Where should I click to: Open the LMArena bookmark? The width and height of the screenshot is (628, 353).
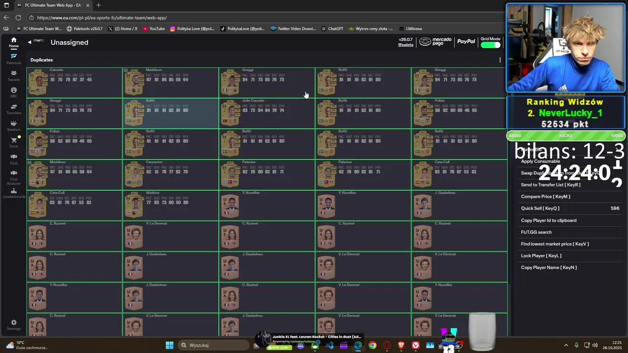coord(410,29)
